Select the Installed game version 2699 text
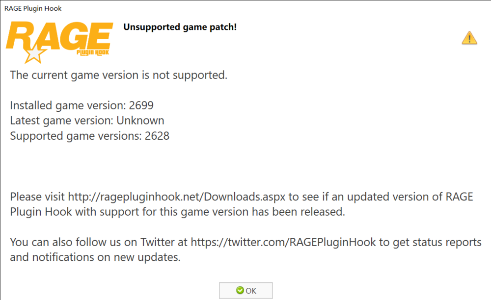 [82, 105]
